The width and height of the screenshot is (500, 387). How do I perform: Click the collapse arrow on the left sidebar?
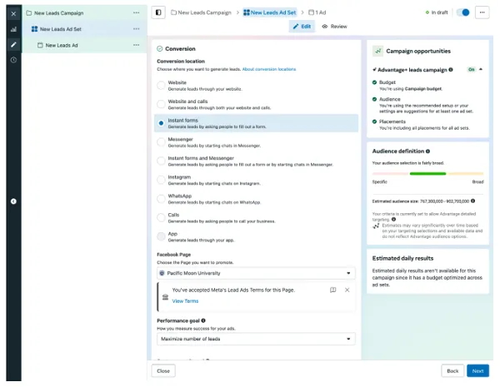pos(13,201)
